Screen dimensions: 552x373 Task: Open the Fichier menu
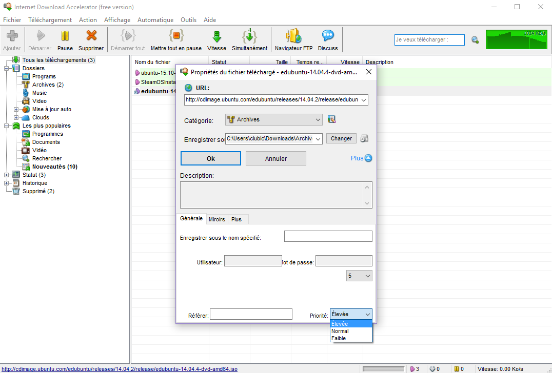[12, 20]
